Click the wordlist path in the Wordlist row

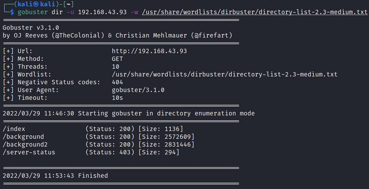click(224, 74)
